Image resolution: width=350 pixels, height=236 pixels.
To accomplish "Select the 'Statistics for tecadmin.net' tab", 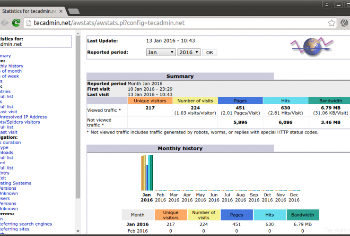I will tap(28, 10).
